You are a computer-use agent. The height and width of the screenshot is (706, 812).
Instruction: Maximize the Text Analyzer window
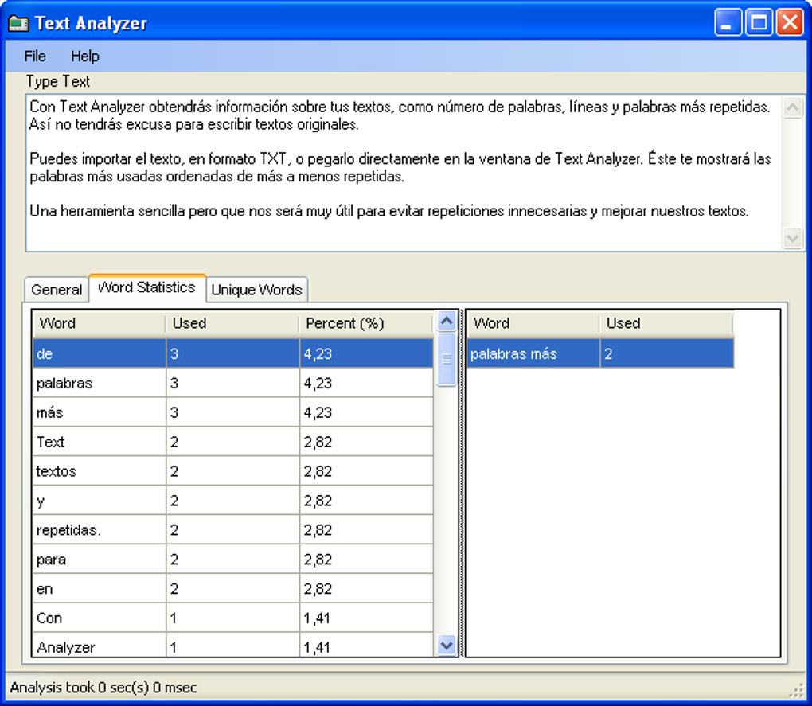[759, 23]
